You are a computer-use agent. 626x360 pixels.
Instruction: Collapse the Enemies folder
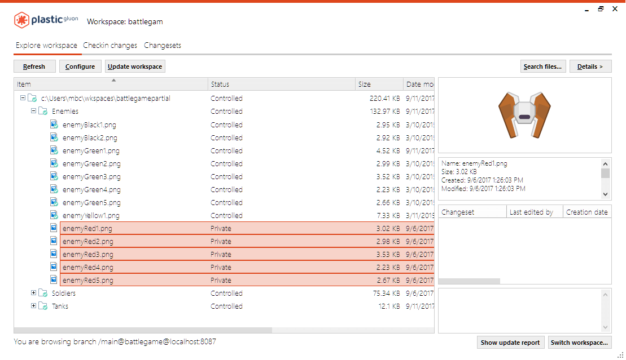(x=33, y=111)
